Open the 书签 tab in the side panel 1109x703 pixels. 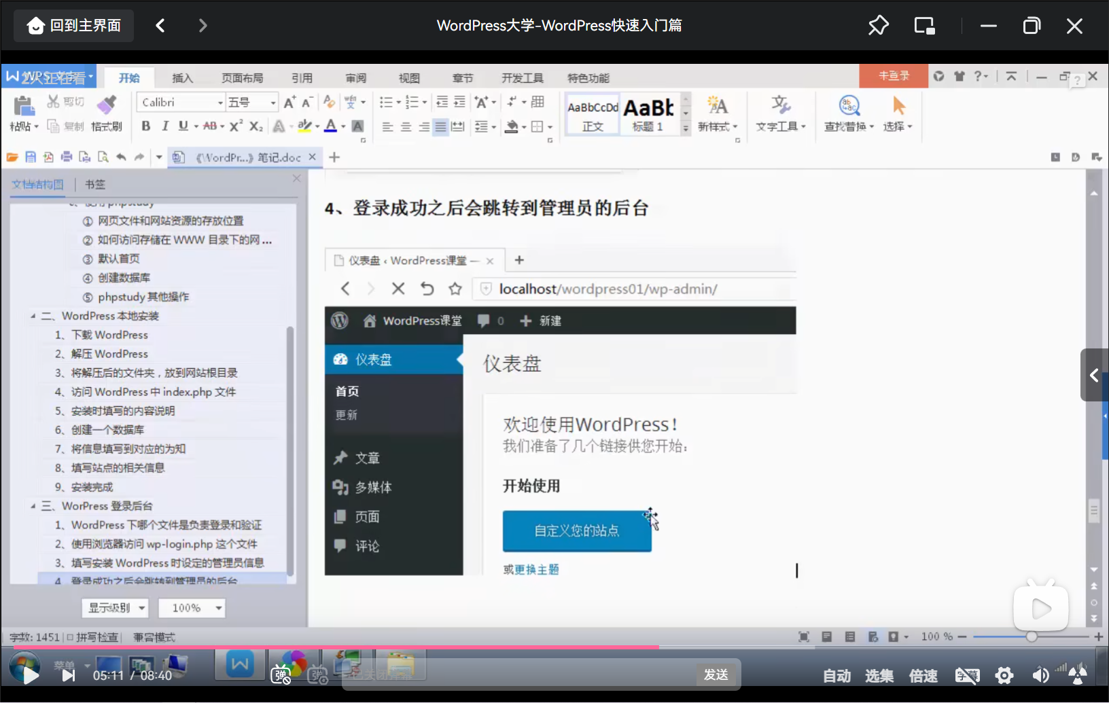tap(94, 184)
